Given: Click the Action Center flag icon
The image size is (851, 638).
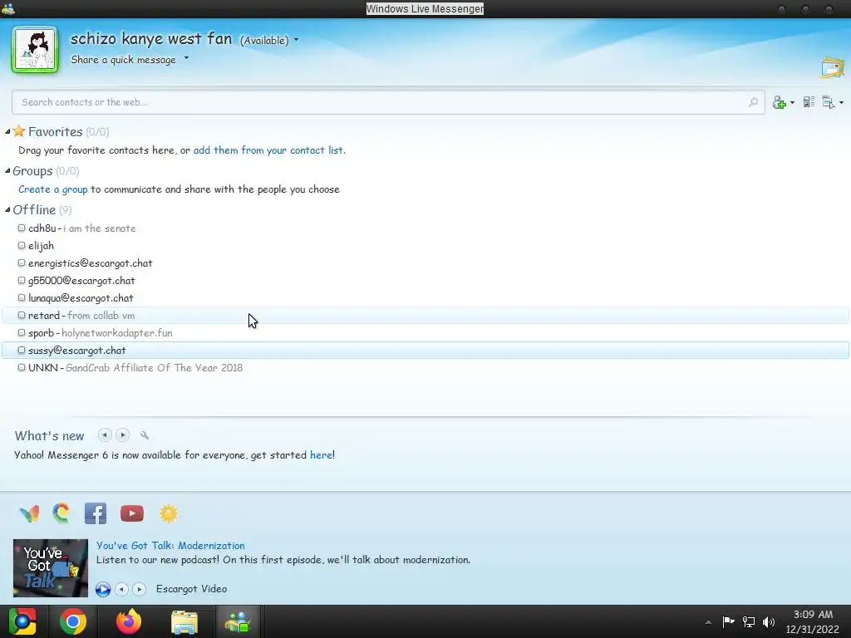Looking at the screenshot, I should coord(728,621).
